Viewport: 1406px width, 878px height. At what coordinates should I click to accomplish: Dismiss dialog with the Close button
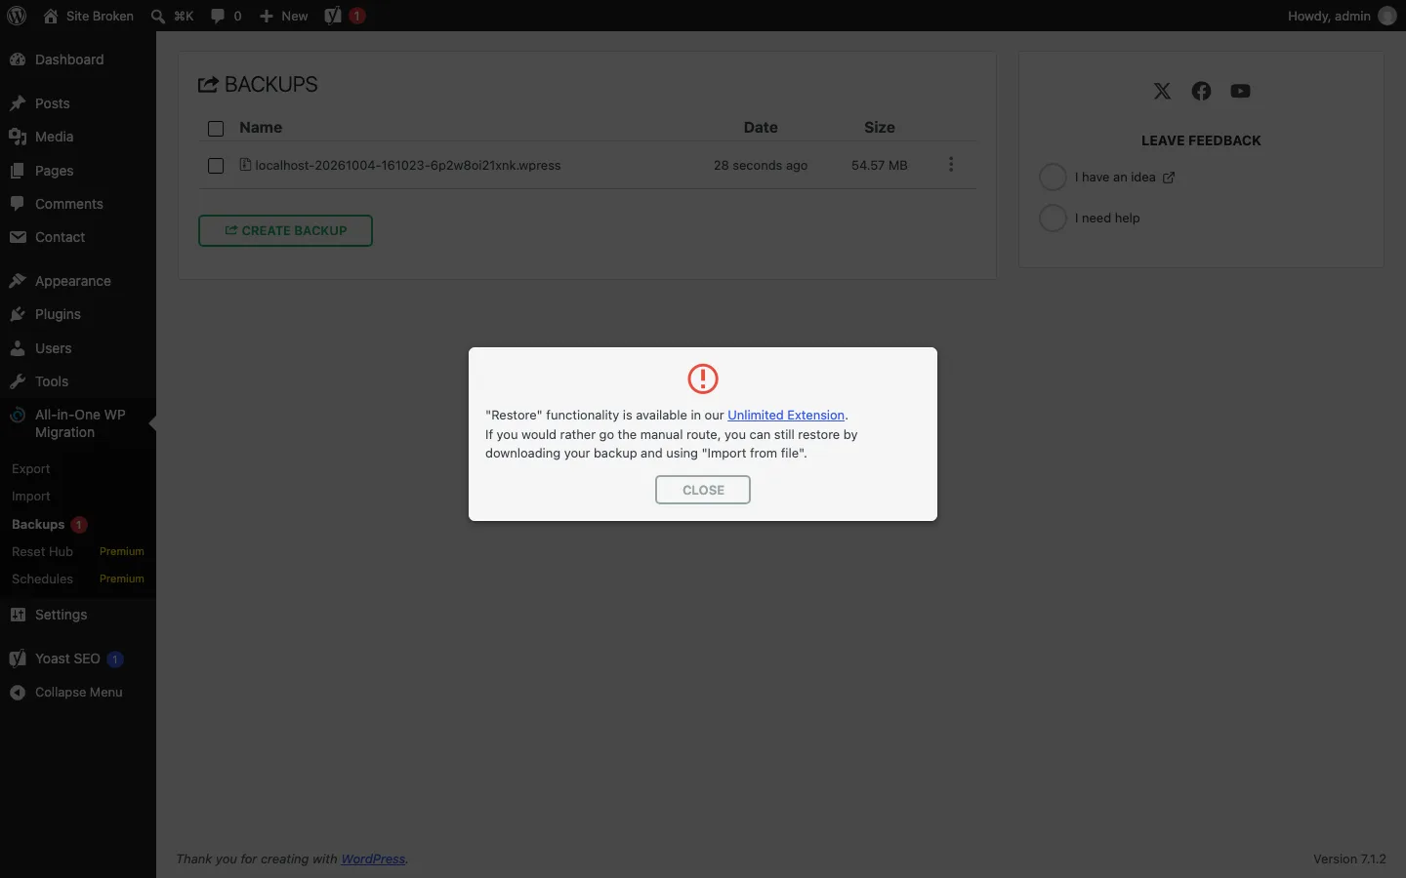(x=703, y=490)
